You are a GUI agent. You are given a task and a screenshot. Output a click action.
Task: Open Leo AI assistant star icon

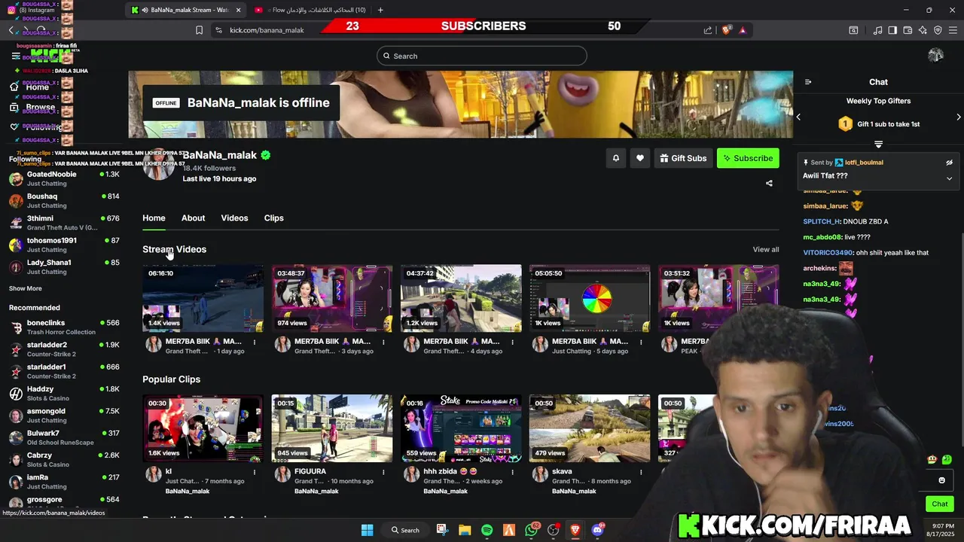point(923,30)
